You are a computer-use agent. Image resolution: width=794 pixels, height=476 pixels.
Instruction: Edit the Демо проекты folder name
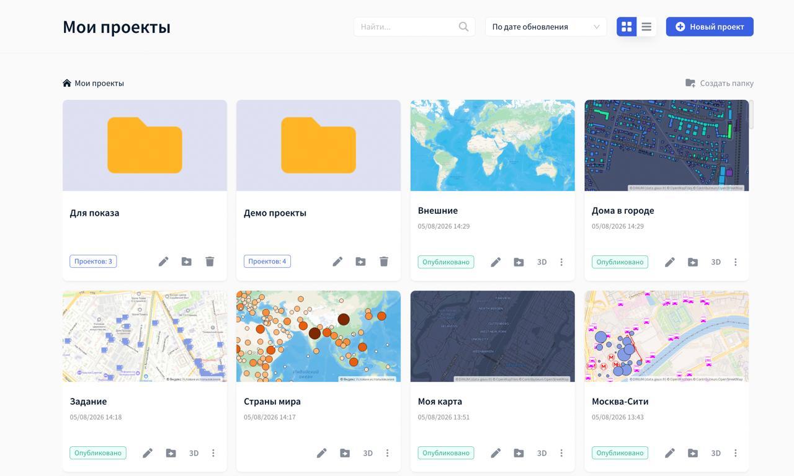pos(337,262)
